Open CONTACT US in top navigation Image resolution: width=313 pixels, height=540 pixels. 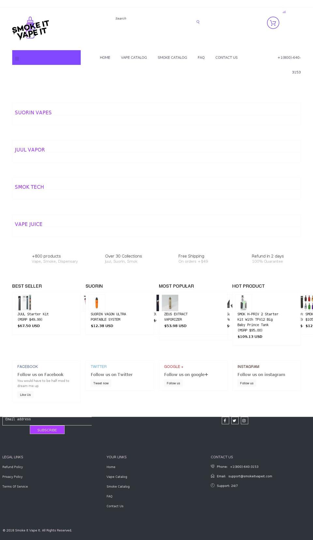227,57
